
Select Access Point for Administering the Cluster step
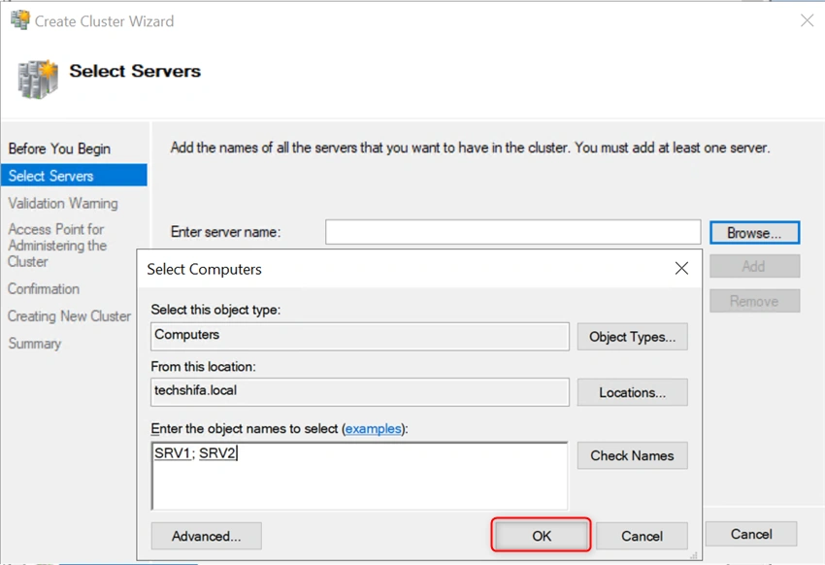[57, 246]
